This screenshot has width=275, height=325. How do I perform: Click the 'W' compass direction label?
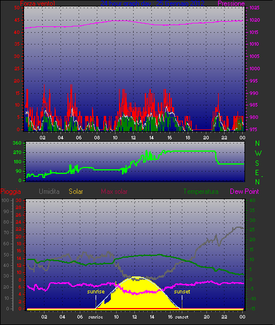tap(258, 153)
